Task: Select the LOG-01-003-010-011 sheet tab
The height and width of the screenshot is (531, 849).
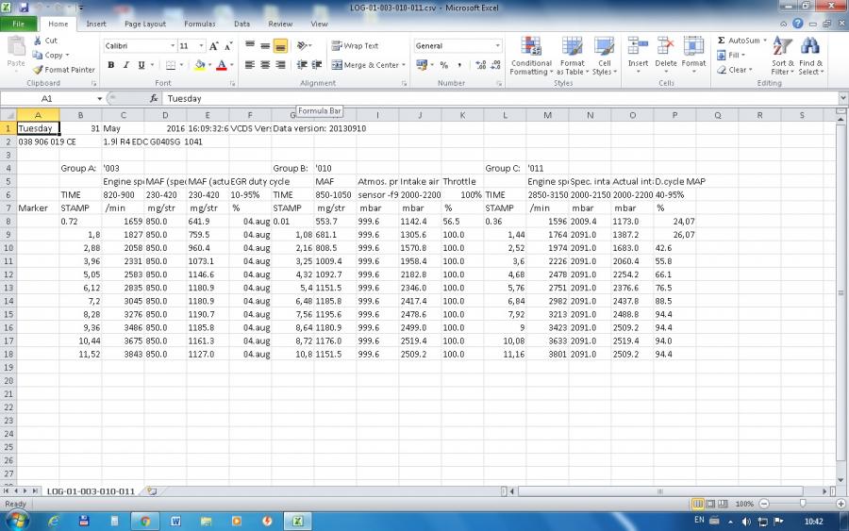Action: [91, 491]
